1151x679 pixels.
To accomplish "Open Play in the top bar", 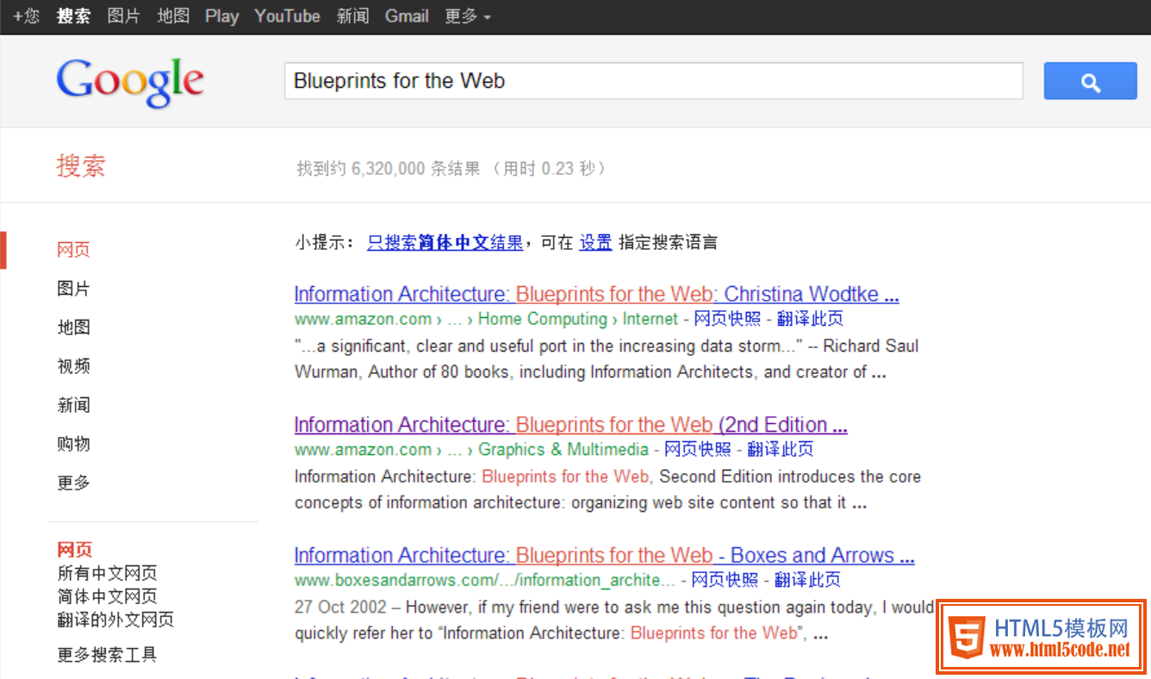I will (x=221, y=16).
